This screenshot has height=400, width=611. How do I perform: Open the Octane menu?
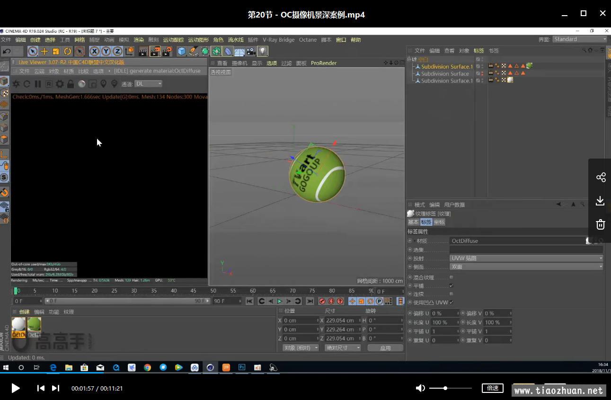308,40
